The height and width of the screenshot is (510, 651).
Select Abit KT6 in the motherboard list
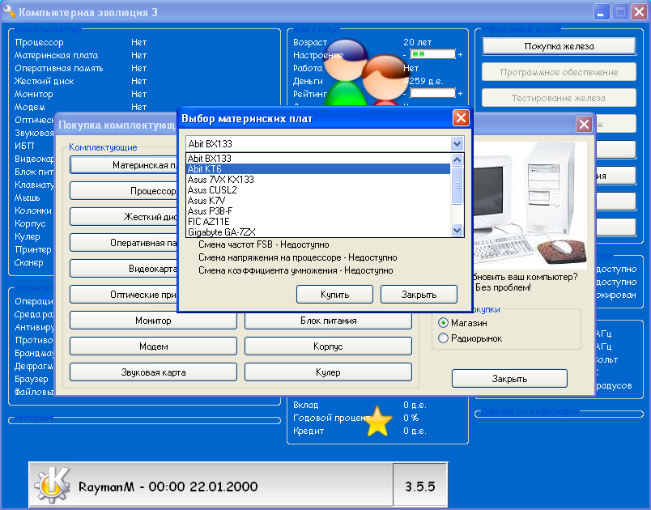click(x=204, y=168)
